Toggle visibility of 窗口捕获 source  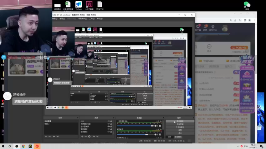pos(109,129)
